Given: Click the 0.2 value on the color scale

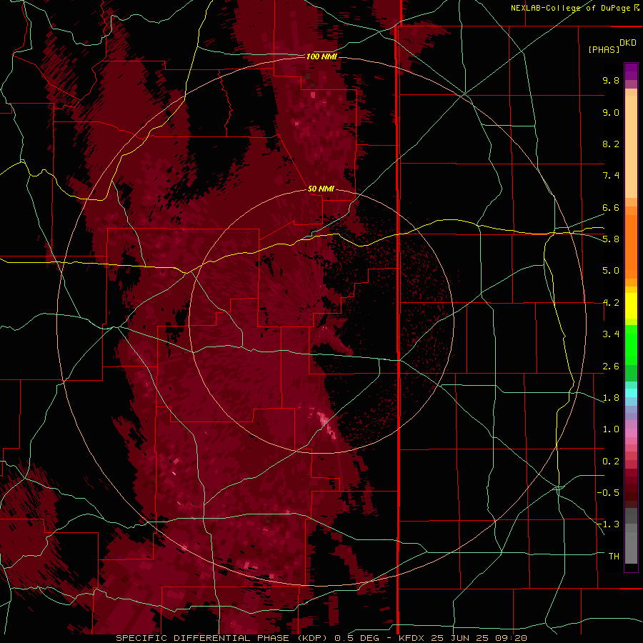Looking at the screenshot, I should click(611, 462).
